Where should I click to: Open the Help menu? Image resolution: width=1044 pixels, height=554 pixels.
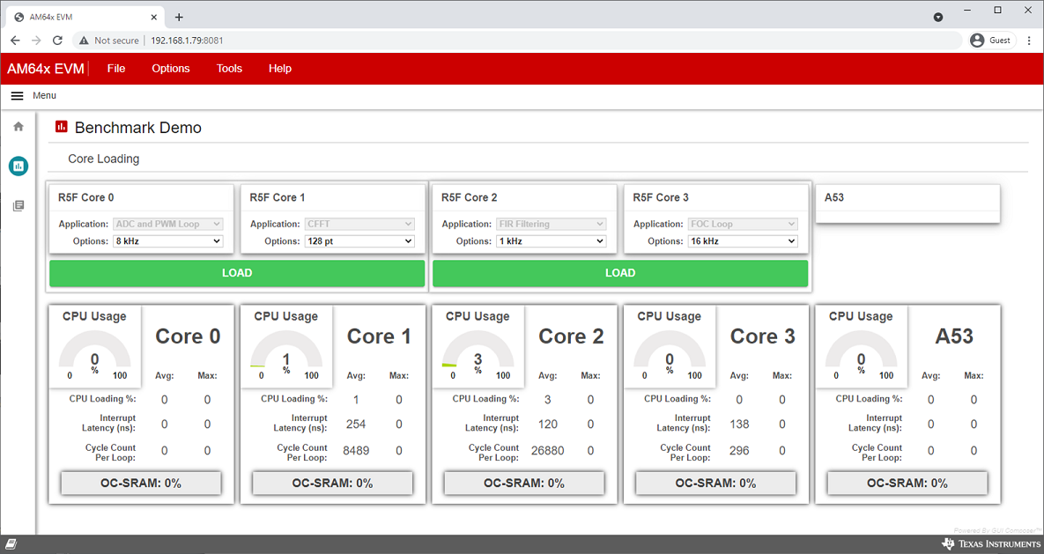tap(279, 68)
